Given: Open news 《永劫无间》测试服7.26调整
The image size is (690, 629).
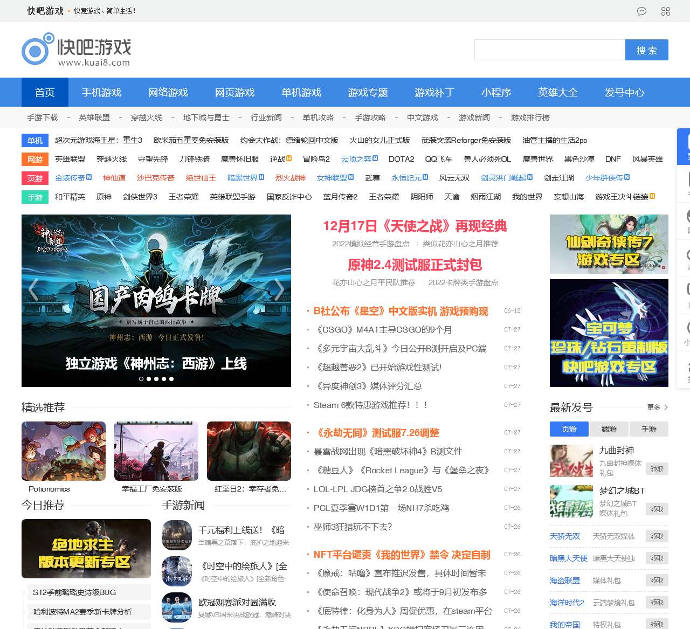Looking at the screenshot, I should click(377, 433).
